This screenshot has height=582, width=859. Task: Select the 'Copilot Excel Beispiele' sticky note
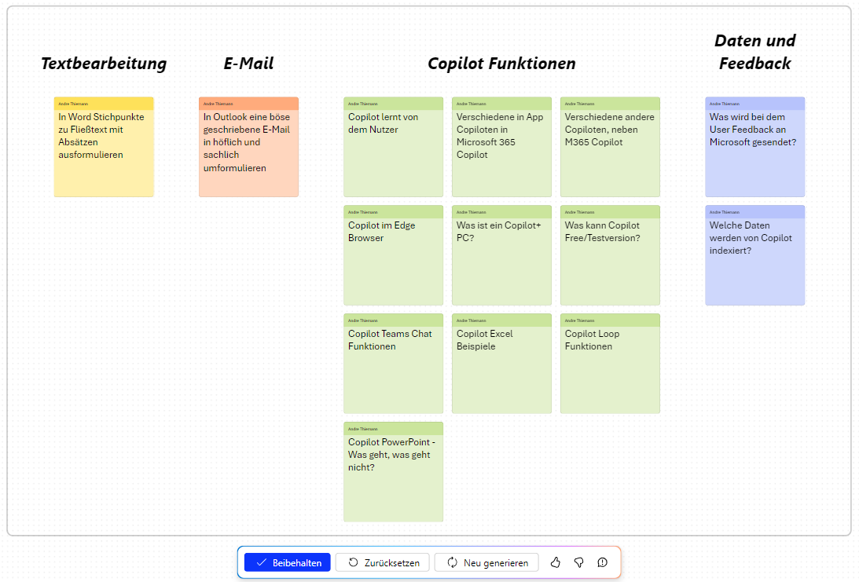[501, 364]
